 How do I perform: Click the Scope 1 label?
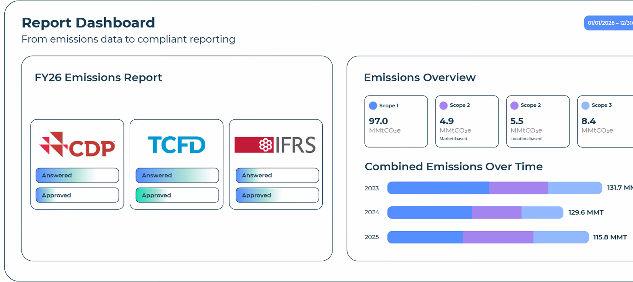pos(389,106)
